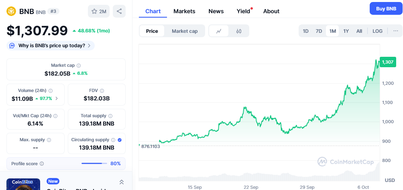Open chart more options ellipsis menu
This screenshot has width=403, height=190.
click(x=395, y=31)
